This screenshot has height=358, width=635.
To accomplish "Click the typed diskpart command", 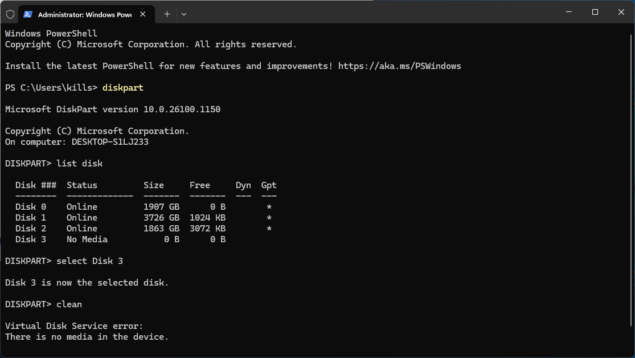I will tap(123, 88).
